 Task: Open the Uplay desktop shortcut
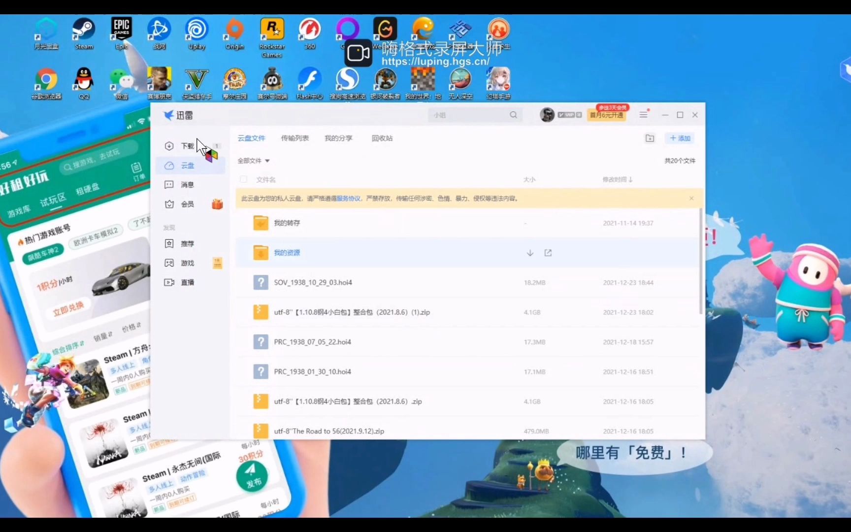coord(196,34)
